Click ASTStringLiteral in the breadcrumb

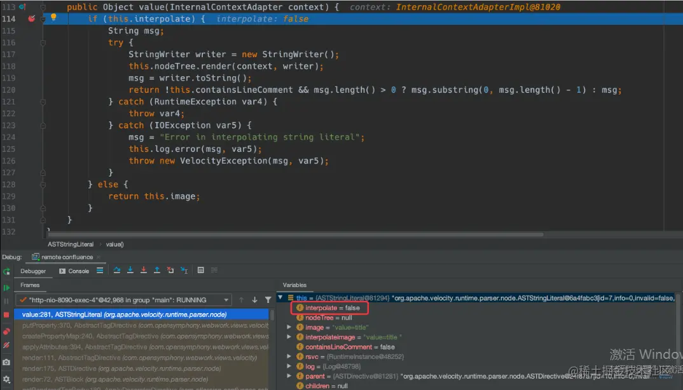tap(71, 244)
